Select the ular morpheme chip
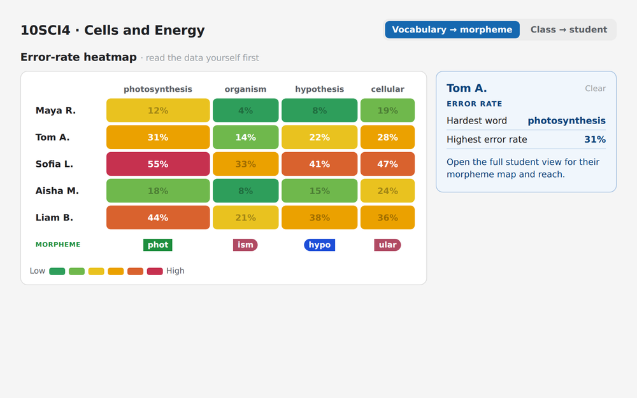Screen dimensions: 637x398 387,245
